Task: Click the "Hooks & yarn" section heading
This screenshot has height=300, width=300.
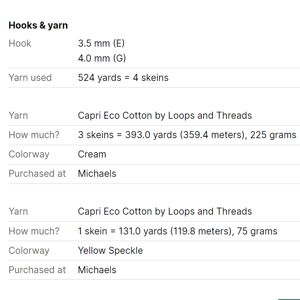Action: pyautogui.click(x=38, y=26)
